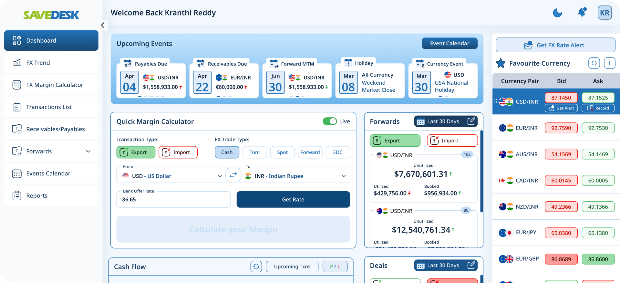The height and width of the screenshot is (283, 620).
Task: Add a new favourite currency pair
Action: [x=610, y=63]
